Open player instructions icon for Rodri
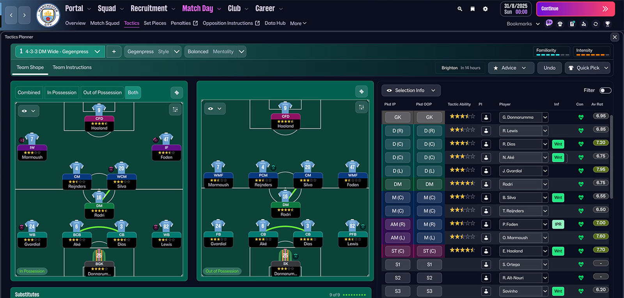 [486, 184]
